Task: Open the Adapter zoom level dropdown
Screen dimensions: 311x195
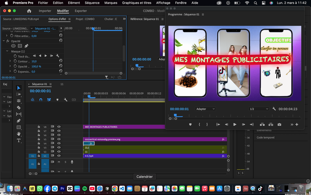Action: click(x=205, y=109)
